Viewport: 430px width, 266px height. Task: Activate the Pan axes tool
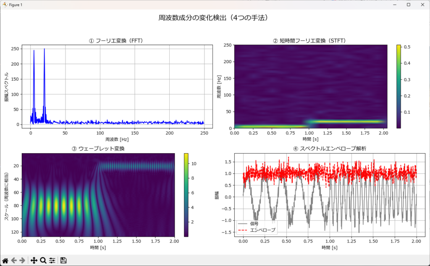point(34,261)
